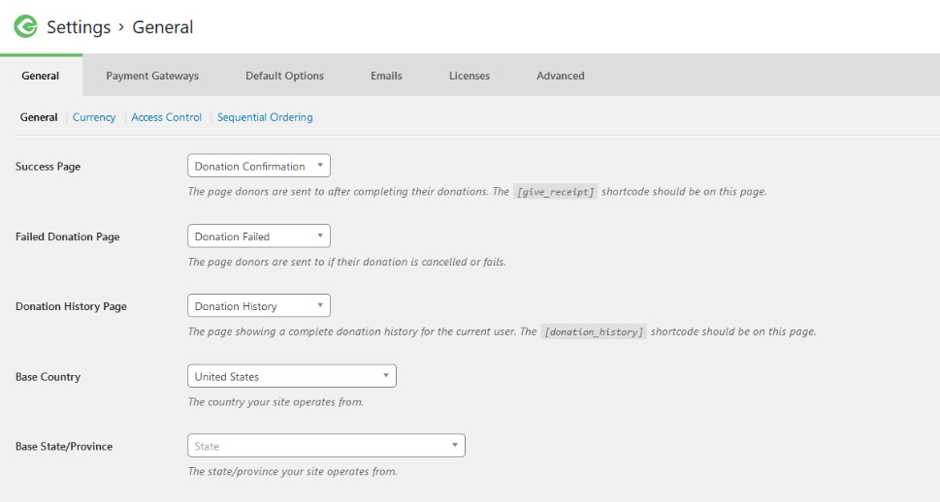The image size is (940, 502).
Task: Open the Base Country dropdown
Action: pyautogui.click(x=291, y=376)
